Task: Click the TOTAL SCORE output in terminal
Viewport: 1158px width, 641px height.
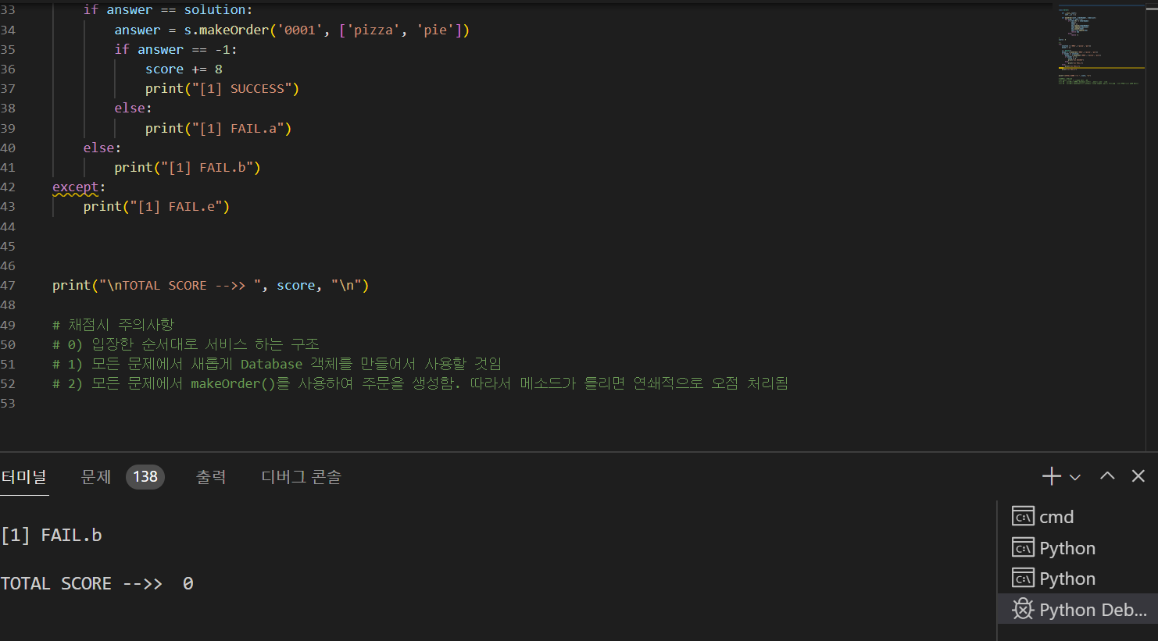Action: pos(97,583)
